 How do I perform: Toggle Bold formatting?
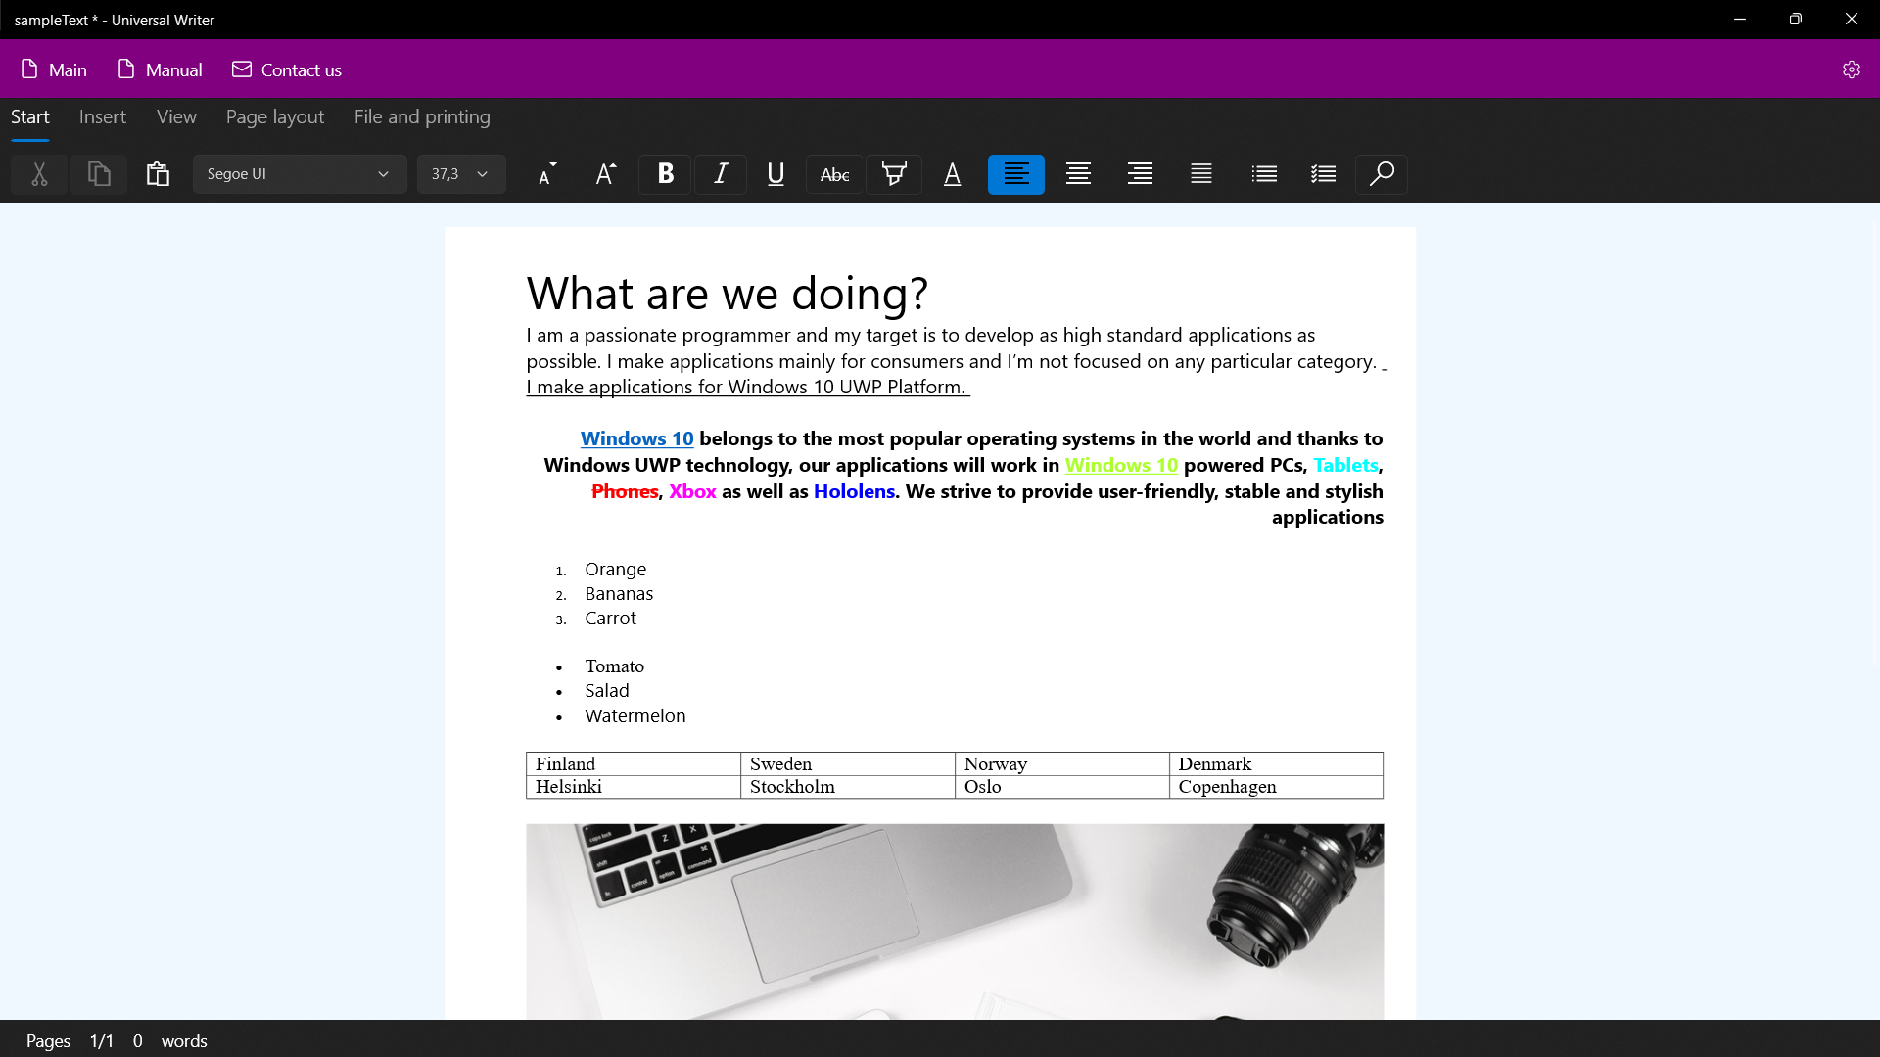[665, 174]
